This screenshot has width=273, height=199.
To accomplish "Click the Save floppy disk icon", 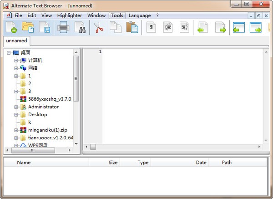I will (x=45, y=28).
